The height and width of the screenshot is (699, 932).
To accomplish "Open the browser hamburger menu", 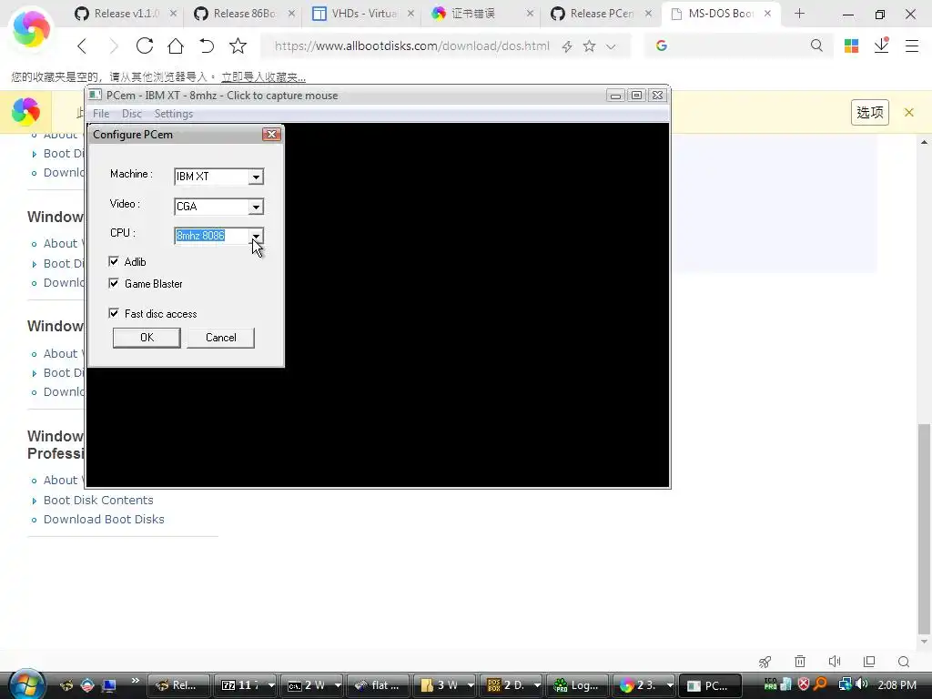I will tap(912, 46).
